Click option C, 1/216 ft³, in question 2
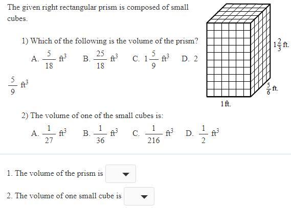 (x=153, y=134)
